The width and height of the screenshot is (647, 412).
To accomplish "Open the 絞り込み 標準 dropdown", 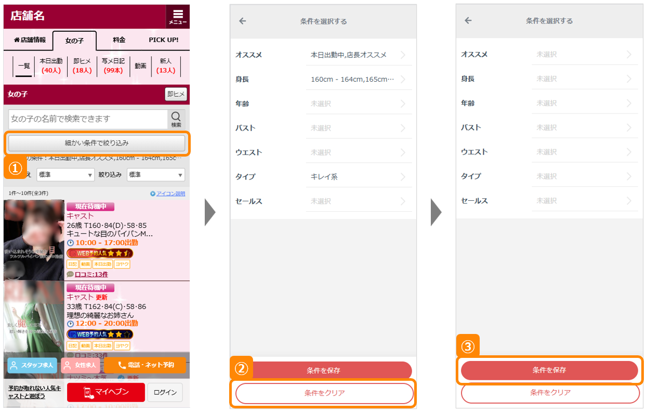I will point(155,175).
